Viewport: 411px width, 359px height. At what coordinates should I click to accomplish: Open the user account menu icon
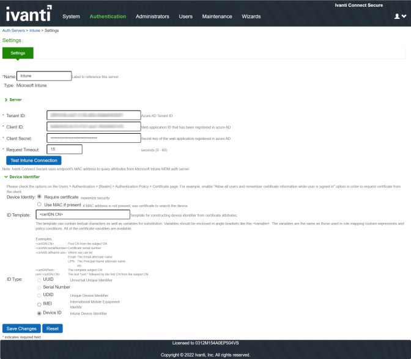tap(400, 16)
